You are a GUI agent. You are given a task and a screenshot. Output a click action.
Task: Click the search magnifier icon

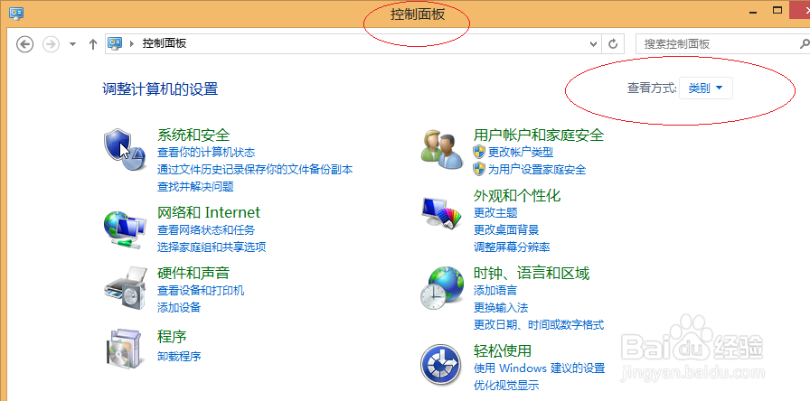[x=805, y=44]
